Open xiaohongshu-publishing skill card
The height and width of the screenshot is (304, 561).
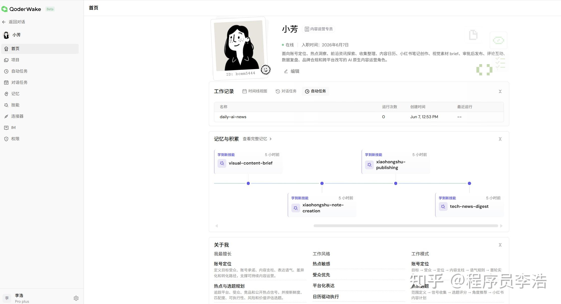pos(396,162)
